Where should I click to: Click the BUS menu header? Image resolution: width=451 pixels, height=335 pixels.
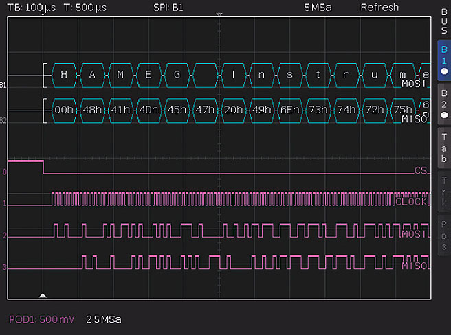[x=443, y=22]
